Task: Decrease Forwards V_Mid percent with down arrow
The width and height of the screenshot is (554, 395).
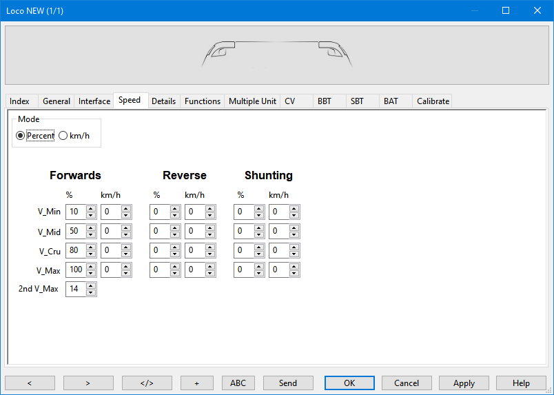Action: [91, 234]
